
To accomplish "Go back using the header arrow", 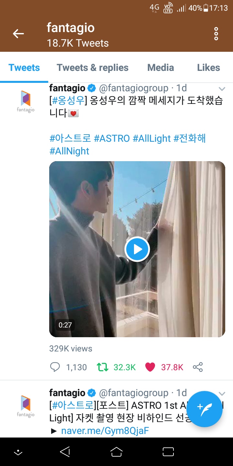I will (x=18, y=34).
